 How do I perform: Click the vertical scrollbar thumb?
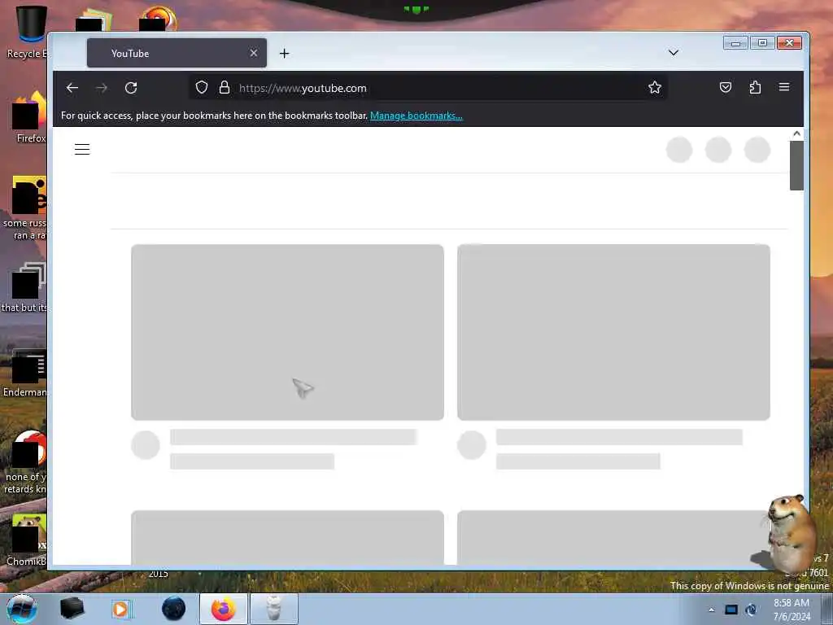pyautogui.click(x=796, y=165)
